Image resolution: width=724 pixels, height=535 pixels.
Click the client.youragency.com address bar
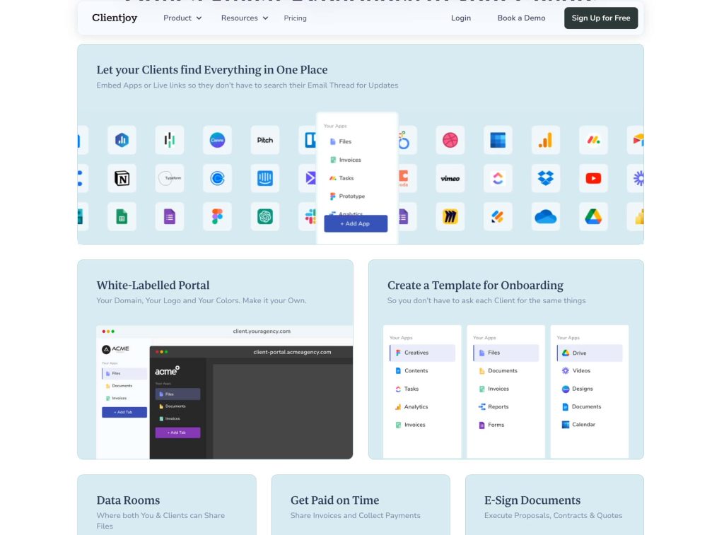pos(262,331)
